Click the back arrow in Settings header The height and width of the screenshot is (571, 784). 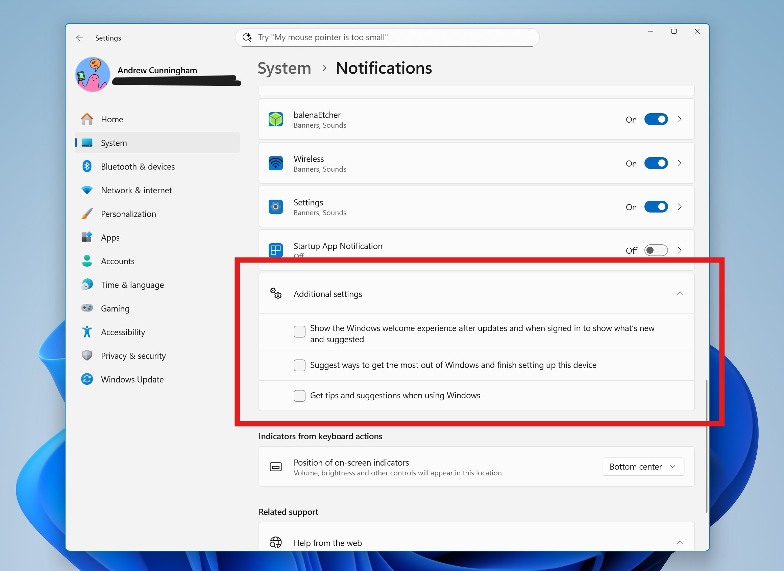80,38
